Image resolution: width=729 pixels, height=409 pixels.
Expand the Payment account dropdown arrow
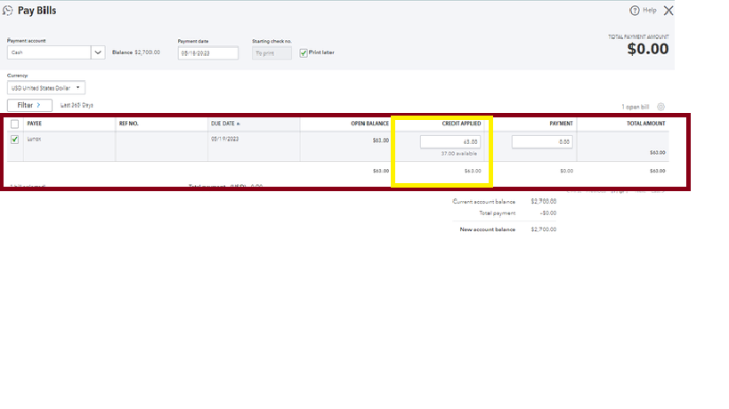point(98,52)
